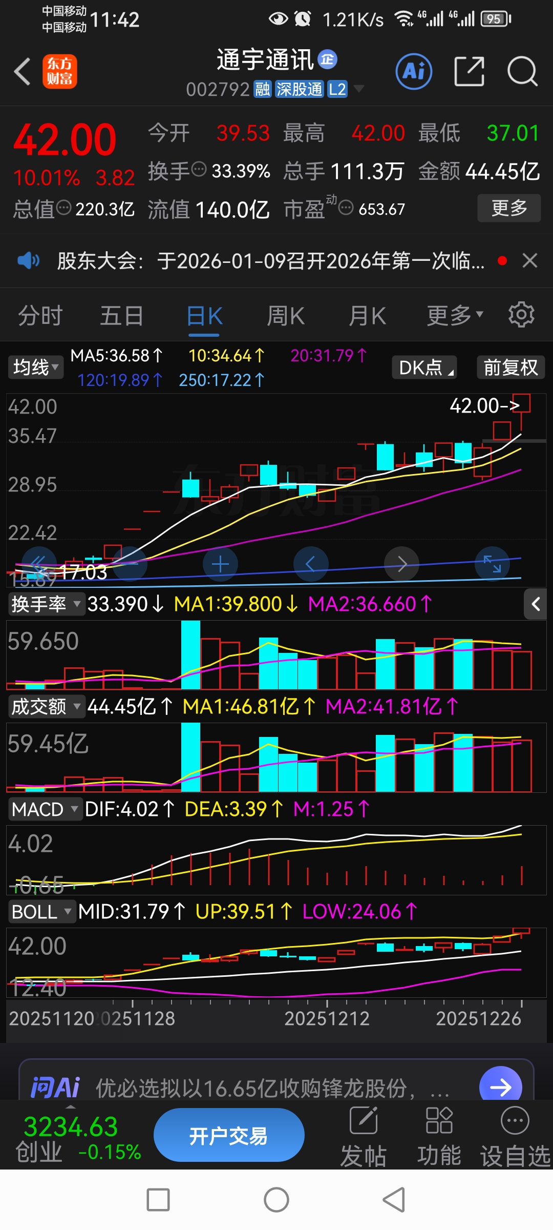Screen dimensions: 553x1230
Task: Tap the info icon beside 市盈
Action: [x=346, y=208]
